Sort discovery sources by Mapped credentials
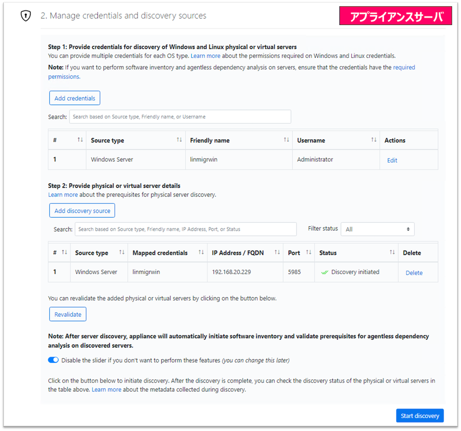 pos(201,253)
